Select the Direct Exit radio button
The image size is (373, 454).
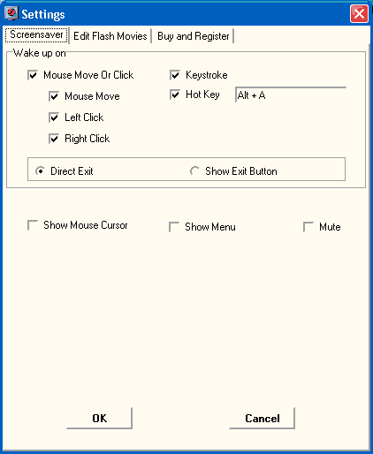40,170
